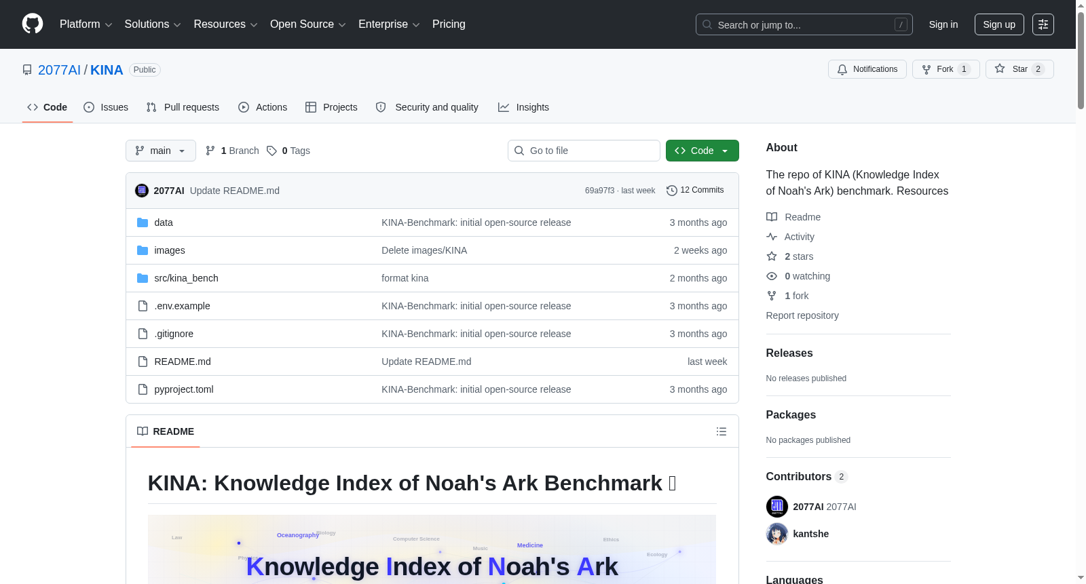The image size is (1086, 584).
Task: Click the pyproject.toml file icon
Action: pyautogui.click(x=143, y=389)
